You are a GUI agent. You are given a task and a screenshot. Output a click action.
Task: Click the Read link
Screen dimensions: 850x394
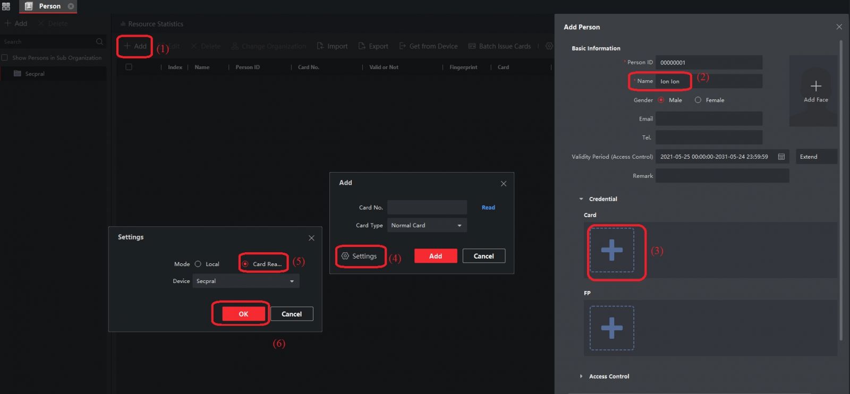(x=488, y=208)
